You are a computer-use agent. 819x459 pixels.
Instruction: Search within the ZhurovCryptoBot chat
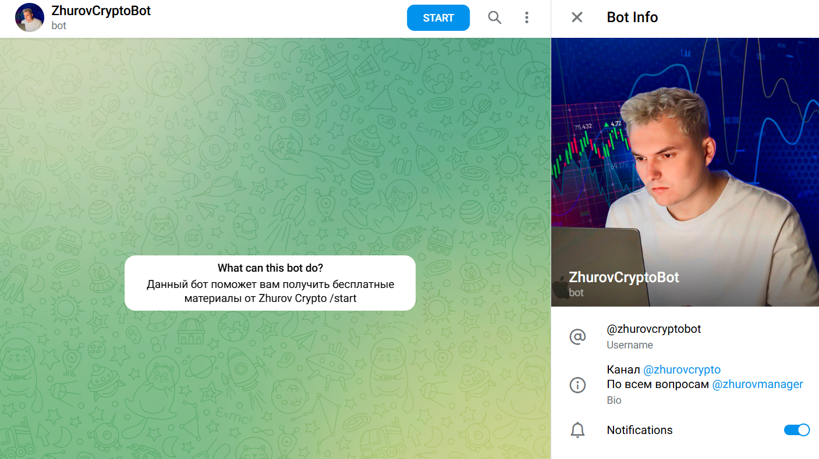pyautogui.click(x=494, y=17)
